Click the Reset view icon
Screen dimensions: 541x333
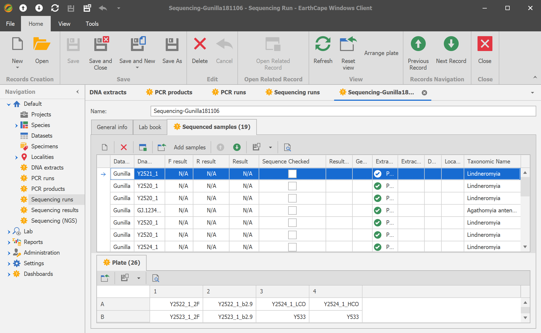coord(348,44)
